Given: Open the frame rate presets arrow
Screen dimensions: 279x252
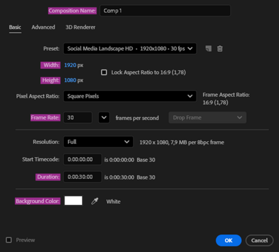Looking at the screenshot, I should click(104, 118).
